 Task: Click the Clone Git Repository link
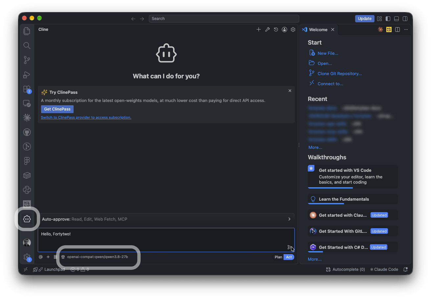click(x=340, y=74)
